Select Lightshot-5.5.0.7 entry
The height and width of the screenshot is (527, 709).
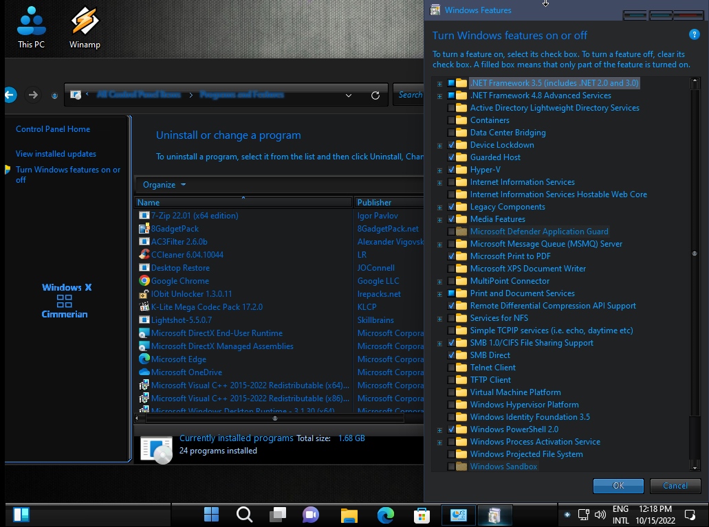click(182, 320)
